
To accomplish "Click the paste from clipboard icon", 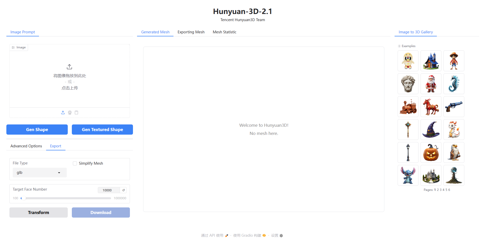I will (x=76, y=112).
